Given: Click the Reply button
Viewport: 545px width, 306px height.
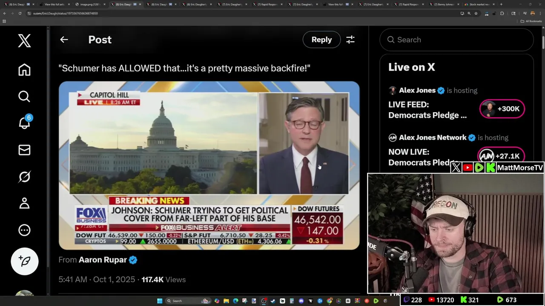Looking at the screenshot, I should 321,40.
